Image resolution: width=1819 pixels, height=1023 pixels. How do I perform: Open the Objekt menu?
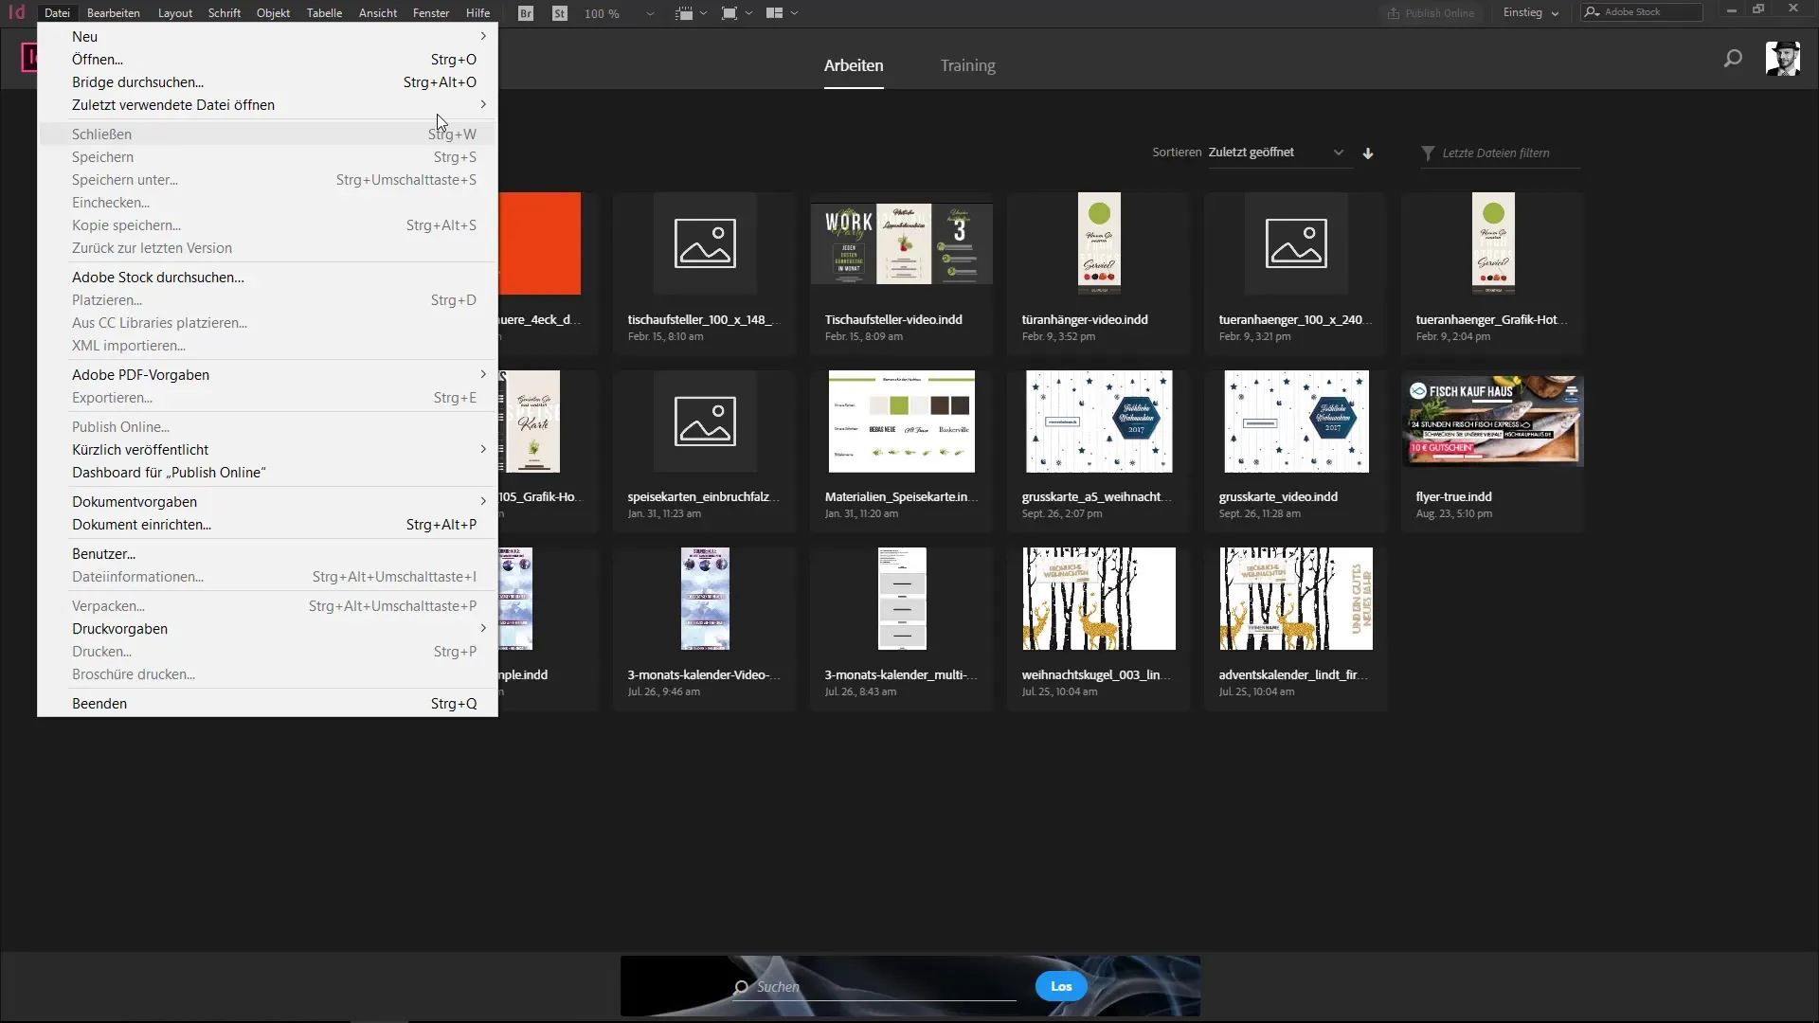tap(273, 13)
